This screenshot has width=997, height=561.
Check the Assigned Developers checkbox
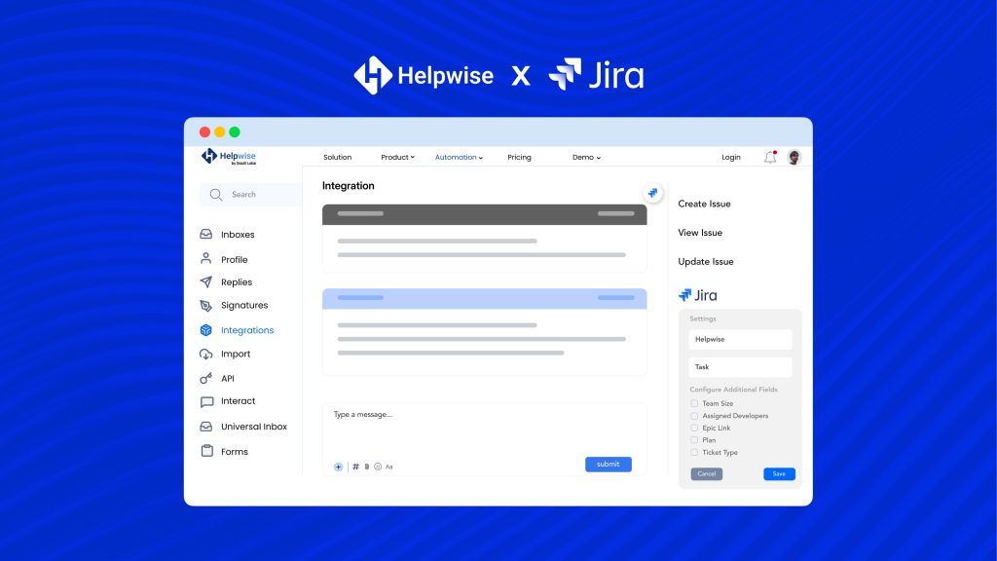point(694,416)
